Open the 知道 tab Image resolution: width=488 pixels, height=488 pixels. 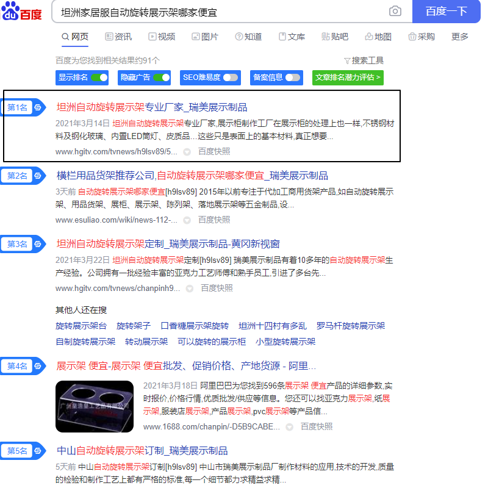tap(248, 37)
